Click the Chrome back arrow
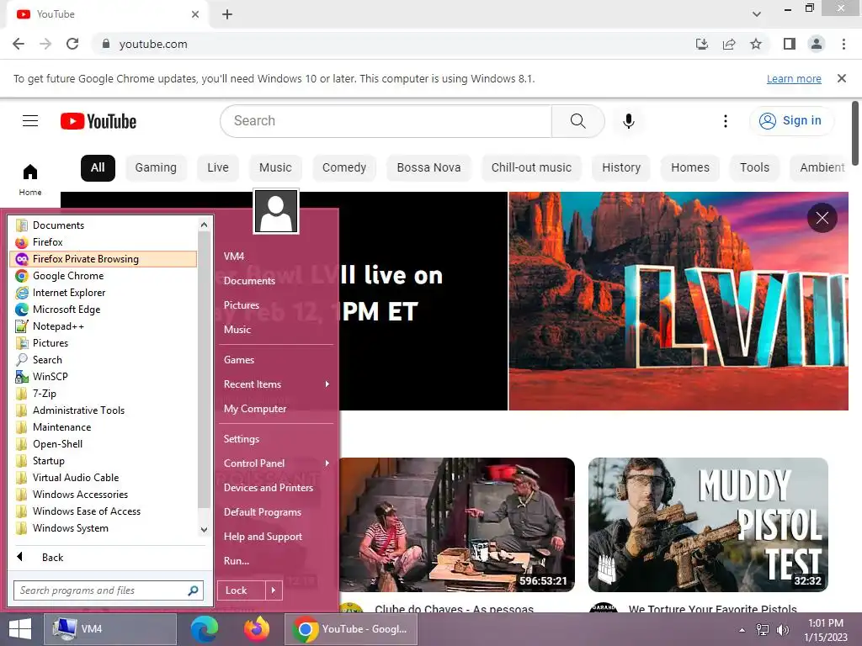Viewport: 862px width, 646px height. pyautogui.click(x=19, y=44)
